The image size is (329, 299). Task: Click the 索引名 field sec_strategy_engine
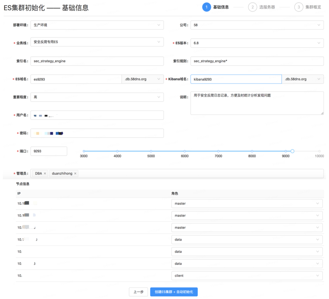point(97,61)
